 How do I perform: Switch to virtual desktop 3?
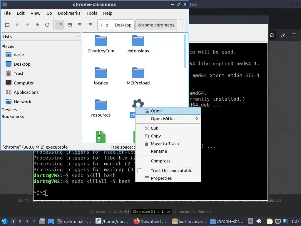(x=27, y=222)
